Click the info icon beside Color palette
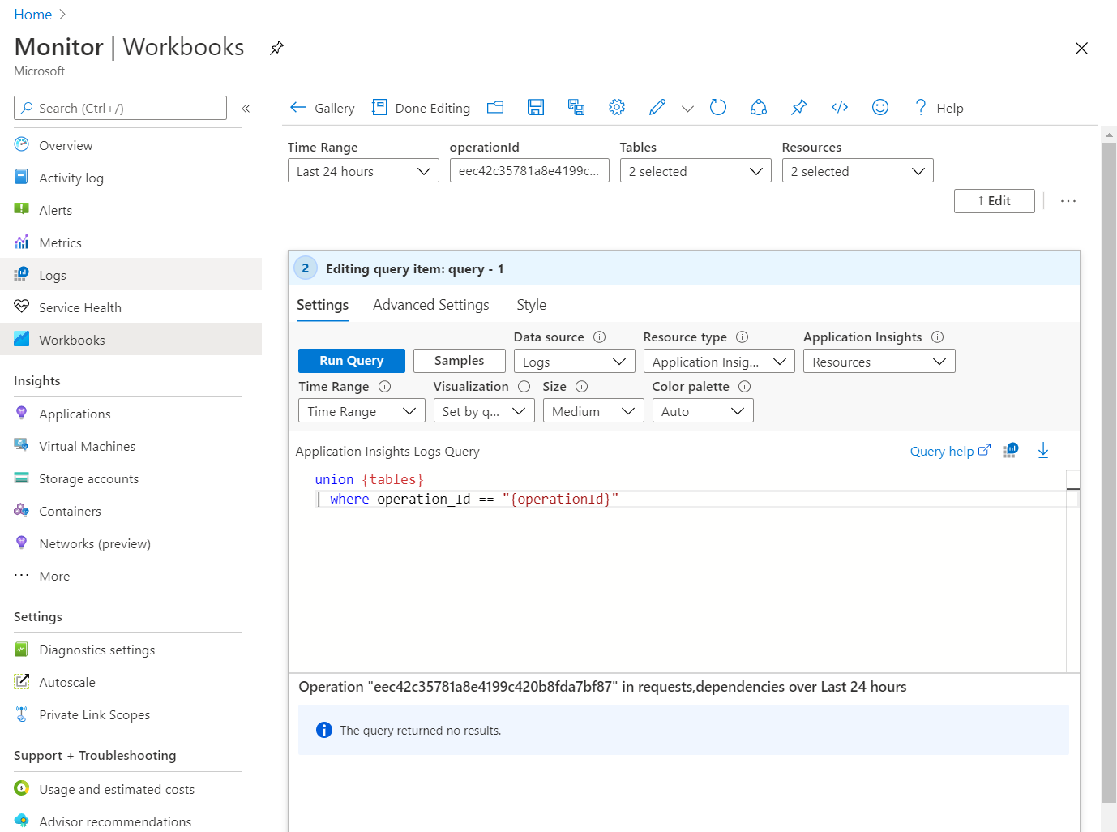This screenshot has width=1117, height=832. point(744,387)
